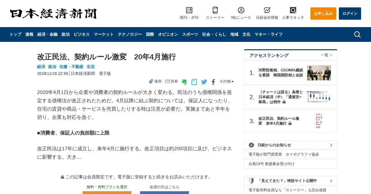This screenshot has width=371, height=194.
Task: Open the Myニュース profile icon
Action: pyautogui.click(x=241, y=10)
